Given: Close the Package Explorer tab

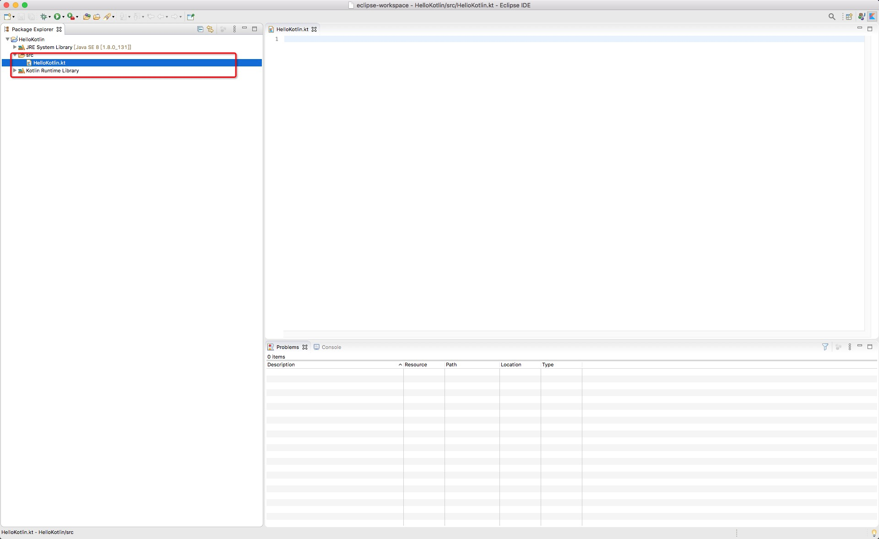Looking at the screenshot, I should (59, 29).
